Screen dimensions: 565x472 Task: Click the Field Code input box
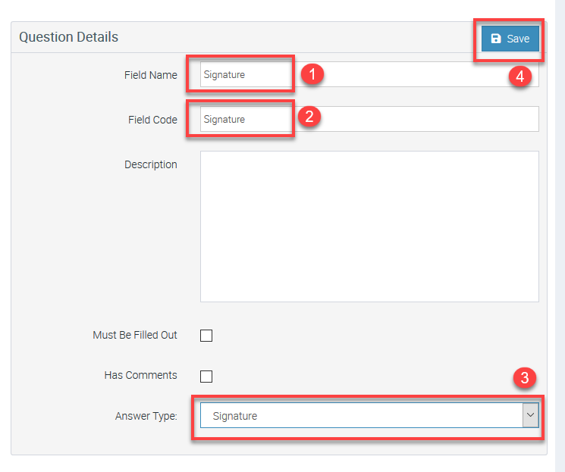click(369, 119)
